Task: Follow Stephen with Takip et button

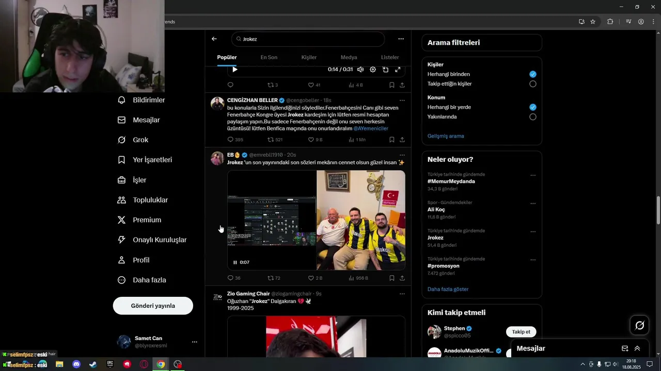Action: click(x=521, y=332)
